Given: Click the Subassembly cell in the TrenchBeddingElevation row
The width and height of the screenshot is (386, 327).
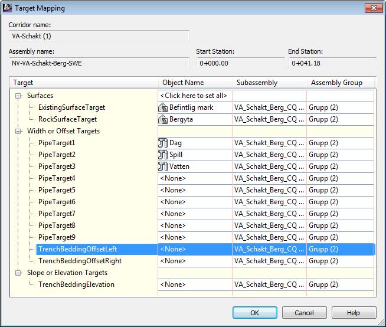Looking at the screenshot, I should click(x=269, y=285).
